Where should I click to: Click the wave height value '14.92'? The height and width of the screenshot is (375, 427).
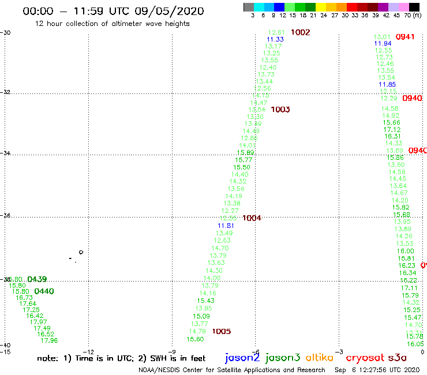(391, 115)
